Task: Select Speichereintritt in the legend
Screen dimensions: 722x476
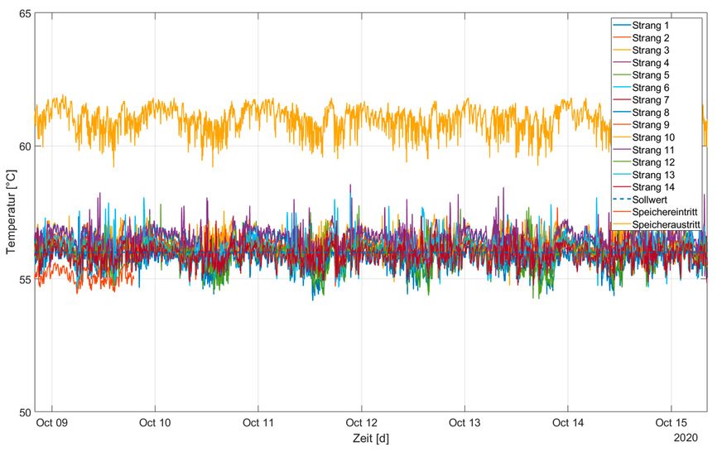Action: [x=665, y=212]
